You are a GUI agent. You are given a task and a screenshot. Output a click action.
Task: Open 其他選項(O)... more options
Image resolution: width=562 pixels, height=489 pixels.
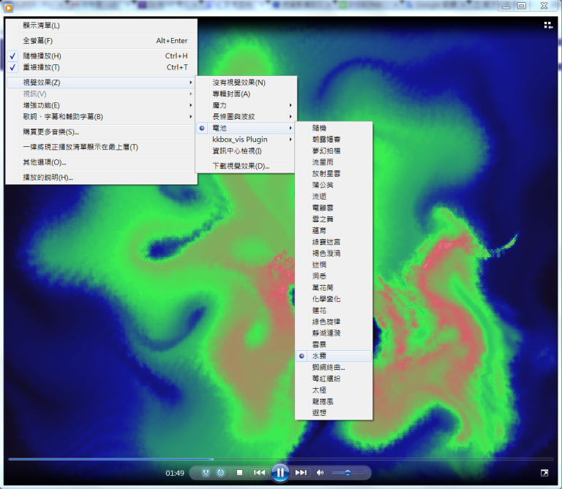45,162
